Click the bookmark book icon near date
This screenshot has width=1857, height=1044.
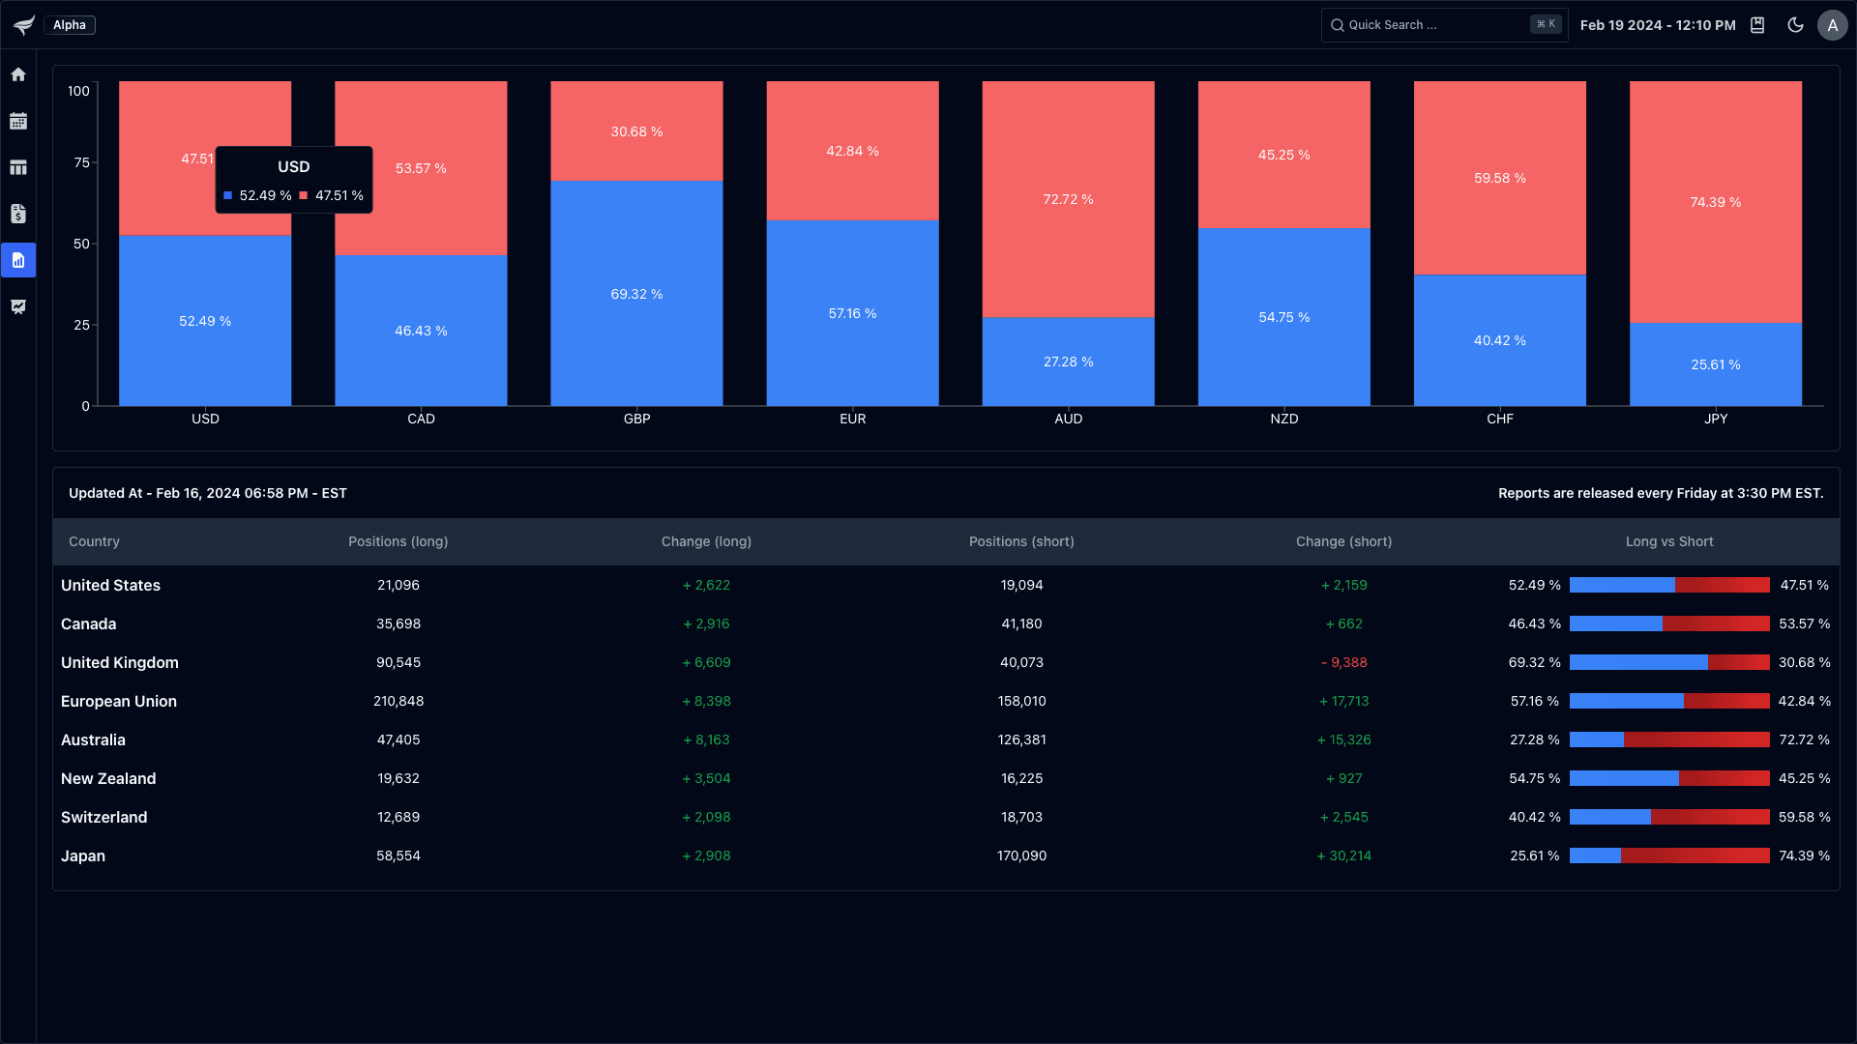coord(1757,25)
